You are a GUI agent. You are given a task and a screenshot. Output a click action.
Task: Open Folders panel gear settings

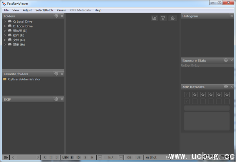(x=56, y=16)
